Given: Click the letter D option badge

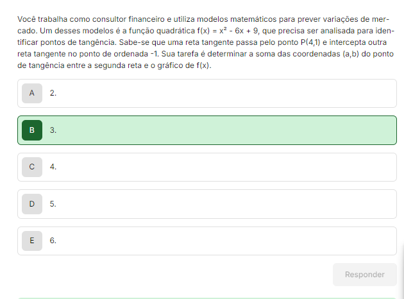Looking at the screenshot, I should [32, 204].
